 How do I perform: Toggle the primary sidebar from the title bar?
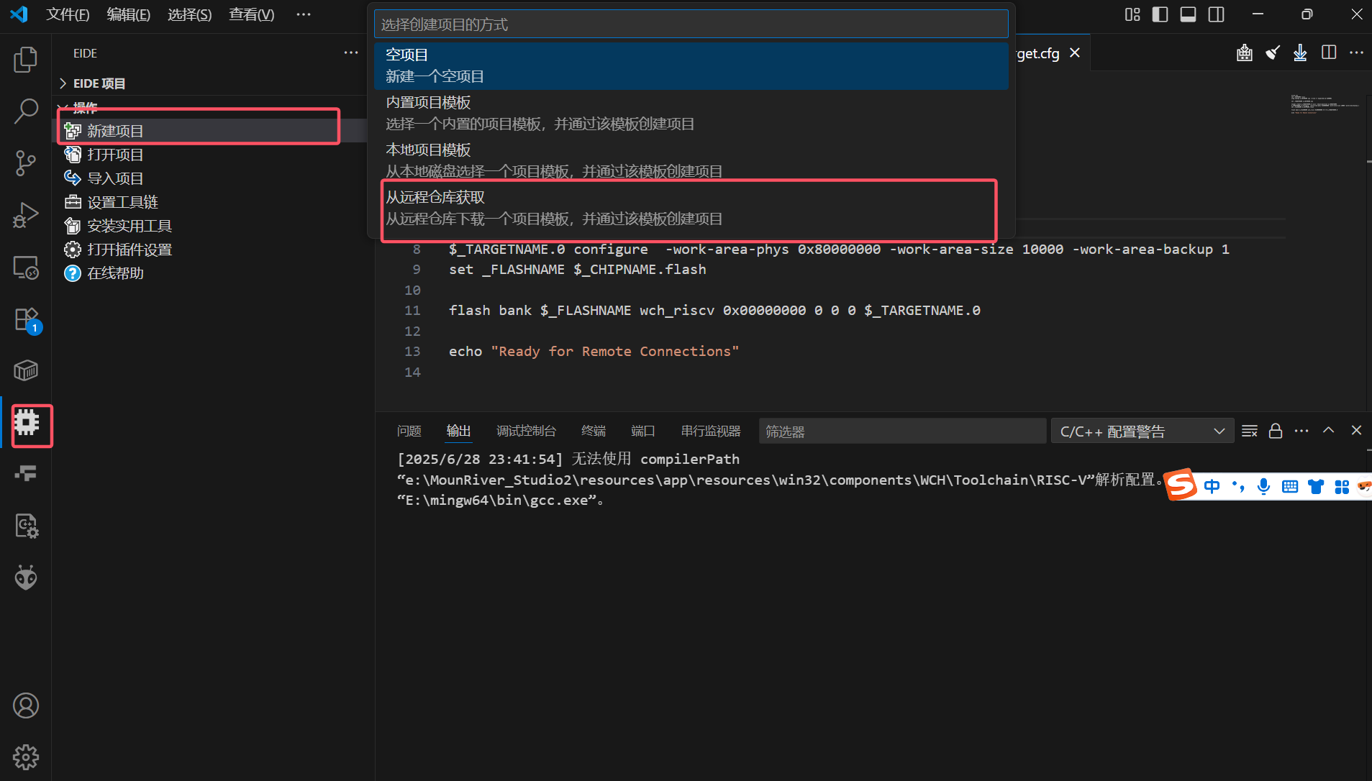pyautogui.click(x=1159, y=14)
